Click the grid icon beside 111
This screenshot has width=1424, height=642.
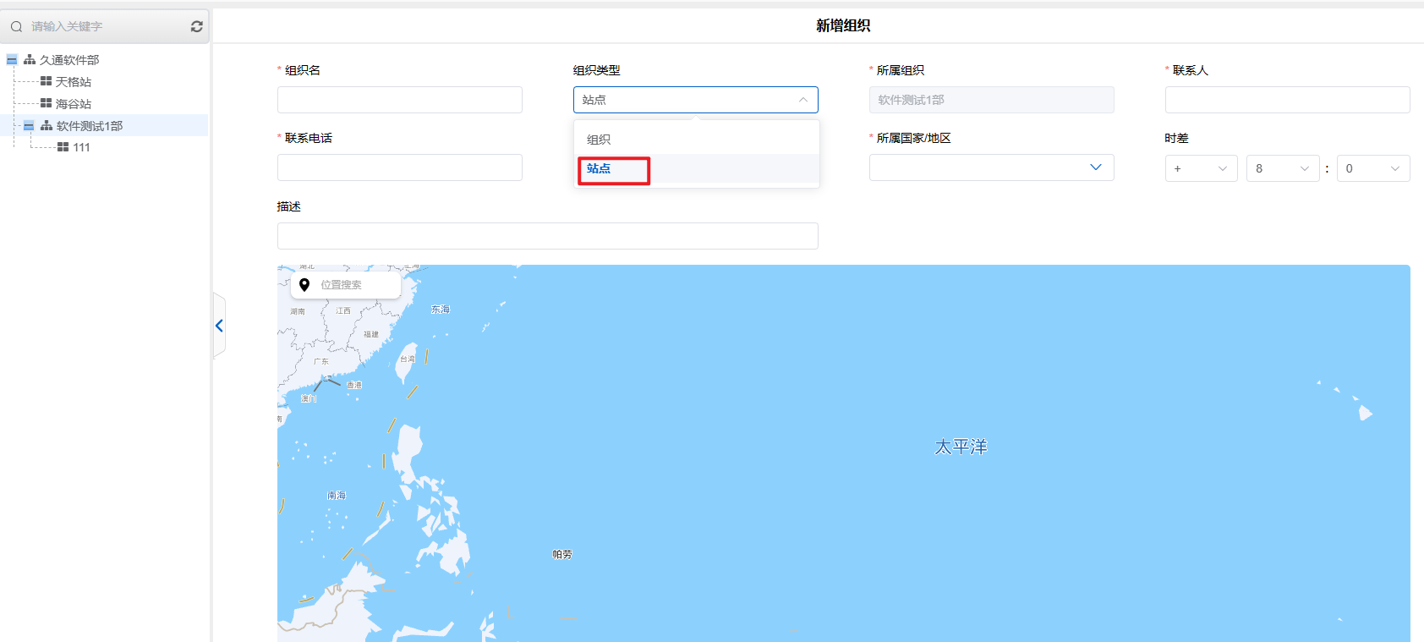tap(63, 147)
